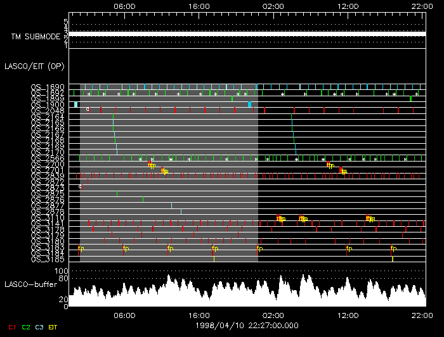This screenshot has height=337, width=444.
Task: Click the yellow marker on the OS_3185 row
Action: tap(393, 259)
